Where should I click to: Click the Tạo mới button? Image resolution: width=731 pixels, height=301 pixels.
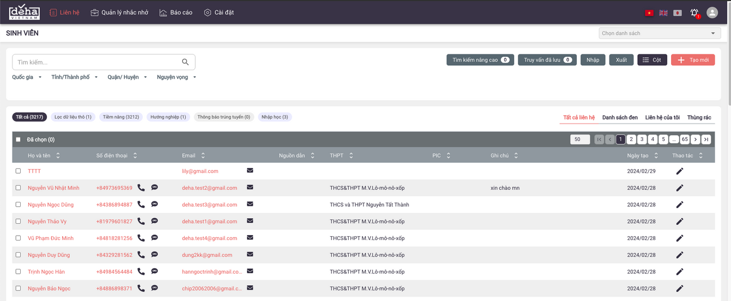(x=692, y=60)
